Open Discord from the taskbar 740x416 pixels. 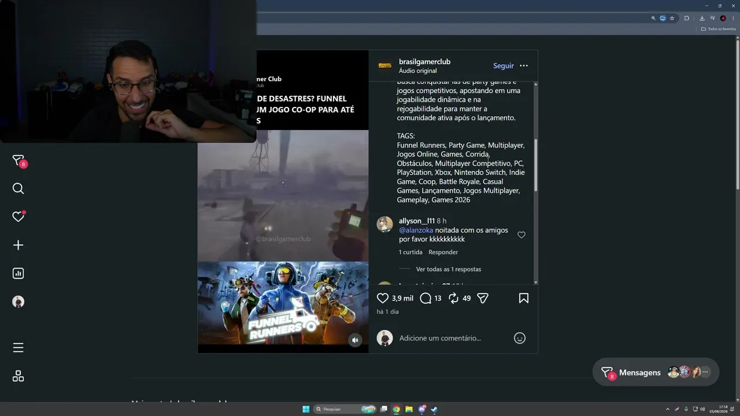click(422, 409)
